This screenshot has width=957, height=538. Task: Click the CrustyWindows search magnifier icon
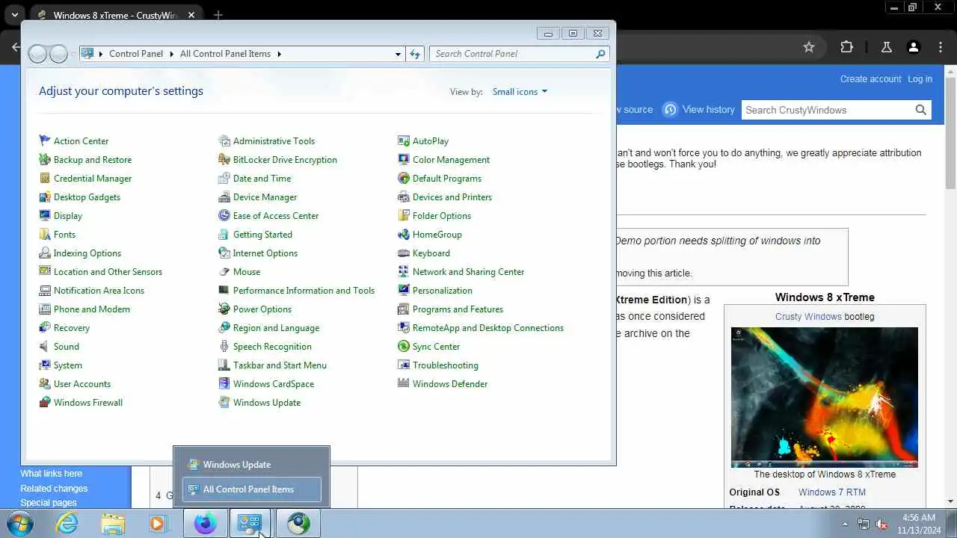921,110
